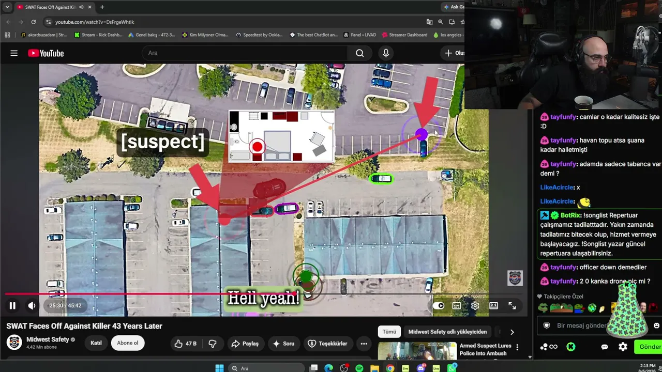Viewport: 662px width, 372px height.
Task: Start voice search with the microphone
Action: pos(386,53)
